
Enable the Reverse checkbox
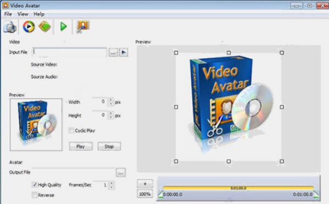pyautogui.click(x=35, y=195)
